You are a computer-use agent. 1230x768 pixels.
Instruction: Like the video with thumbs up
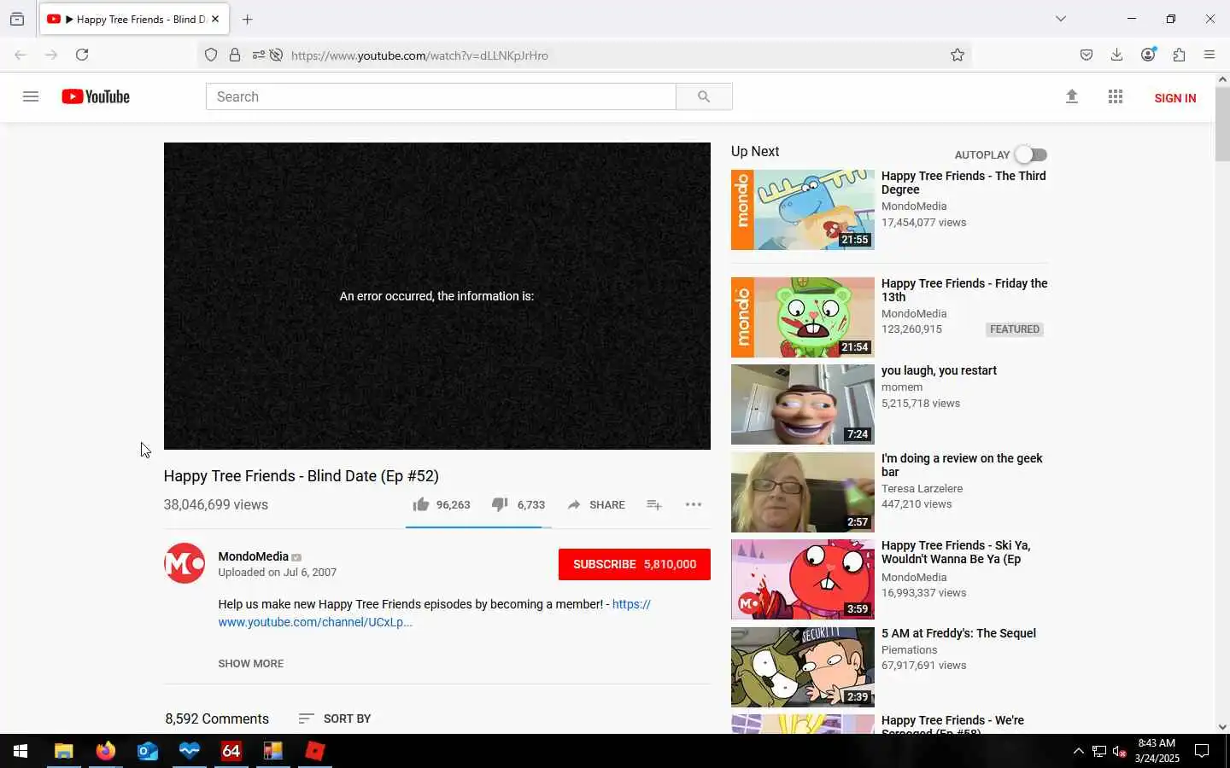click(x=421, y=504)
